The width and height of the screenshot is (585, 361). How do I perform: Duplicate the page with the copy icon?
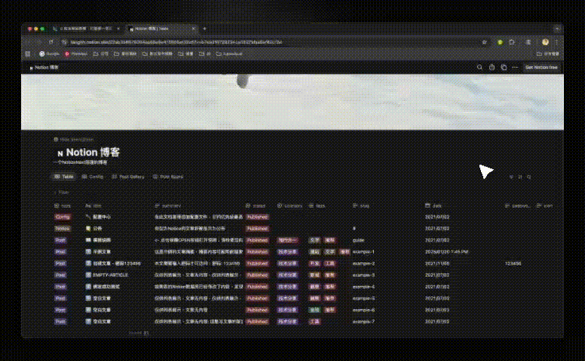pos(504,68)
